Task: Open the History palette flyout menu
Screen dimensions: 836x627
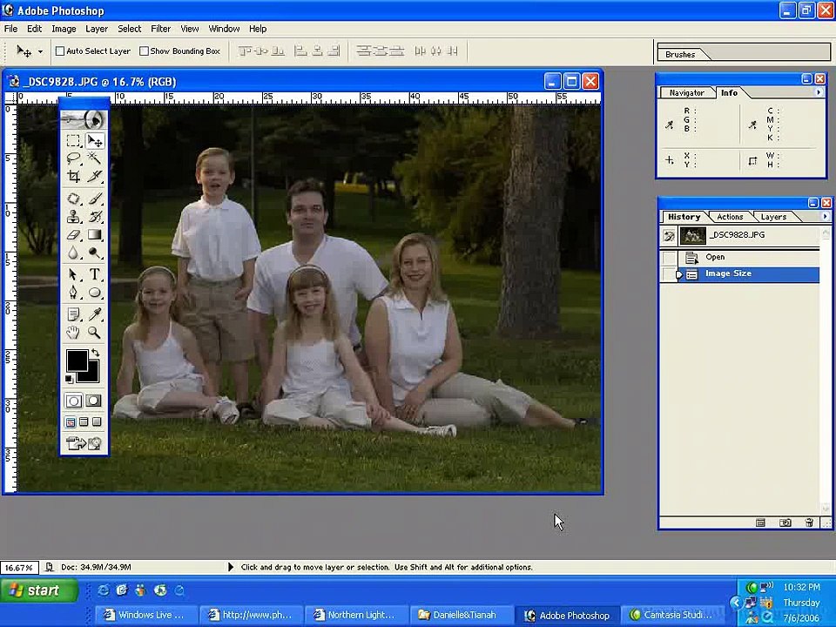Action: coord(825,217)
